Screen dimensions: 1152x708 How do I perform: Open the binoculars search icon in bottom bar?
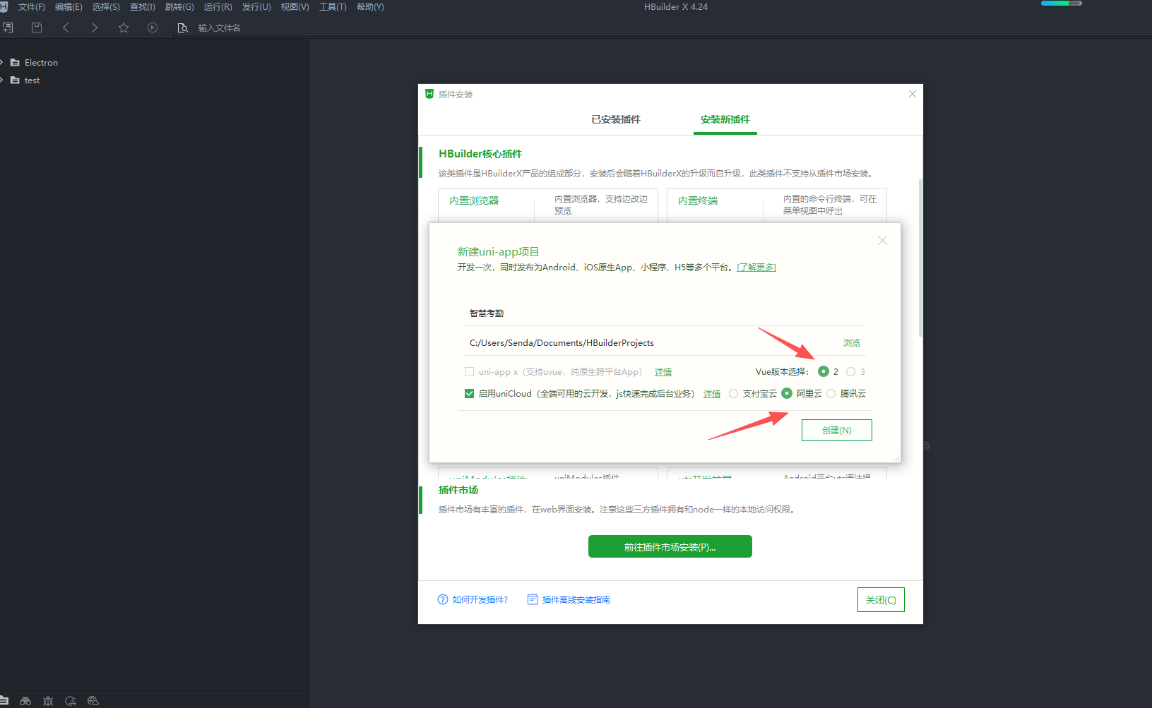(25, 701)
